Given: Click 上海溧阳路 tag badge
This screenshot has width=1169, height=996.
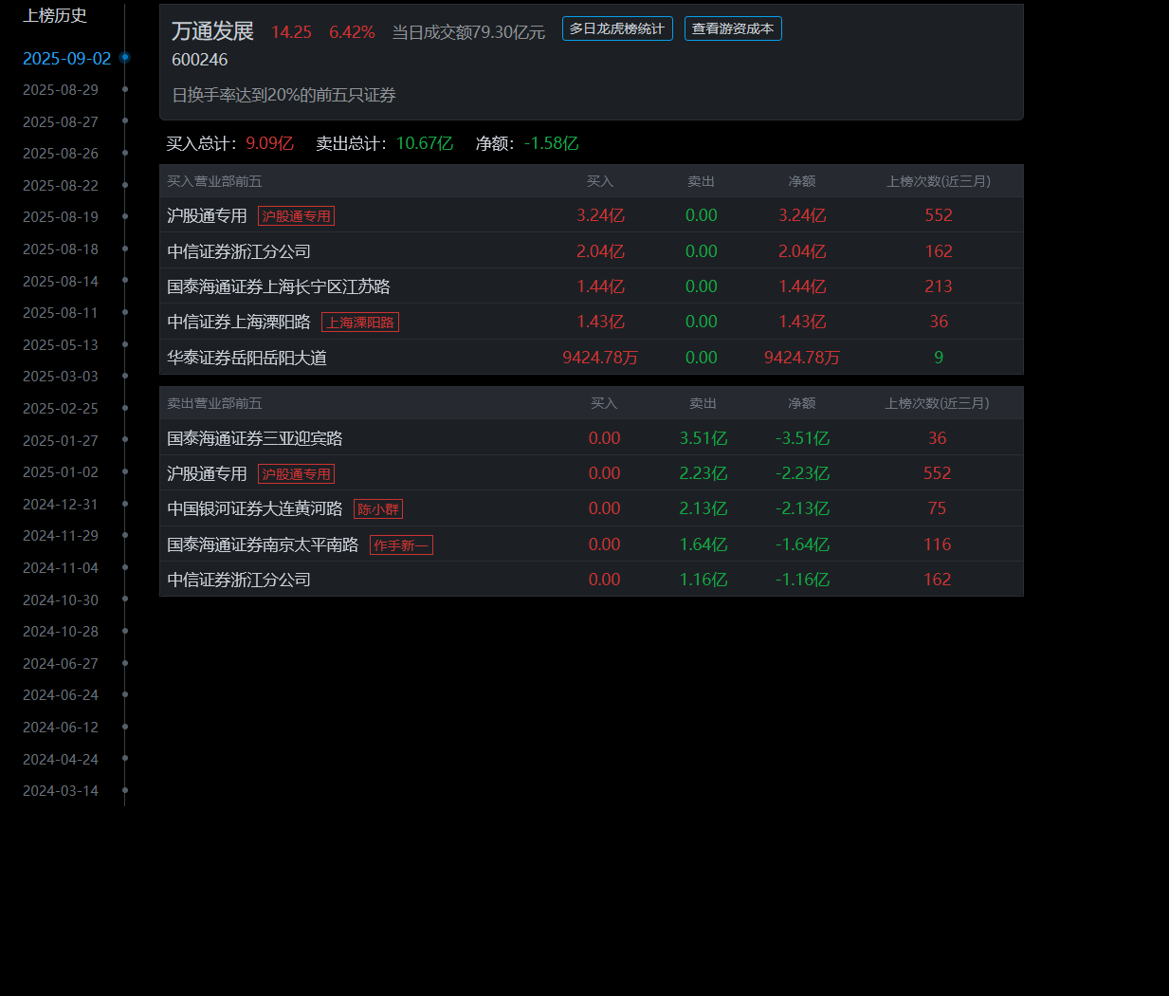Looking at the screenshot, I should [x=360, y=323].
